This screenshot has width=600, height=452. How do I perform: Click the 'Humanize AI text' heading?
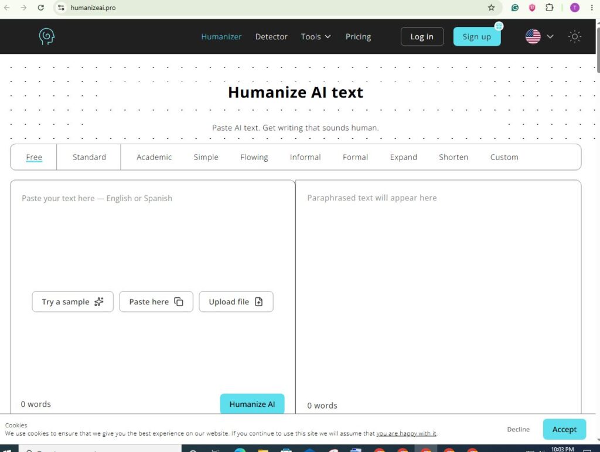coord(295,92)
